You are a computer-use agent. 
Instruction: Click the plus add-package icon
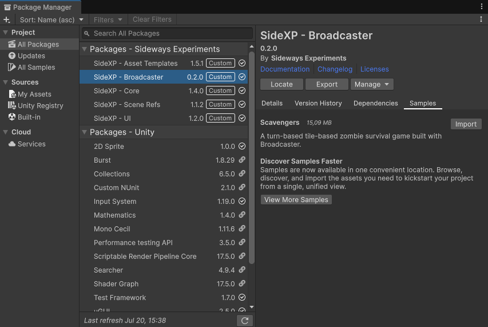(x=6, y=19)
